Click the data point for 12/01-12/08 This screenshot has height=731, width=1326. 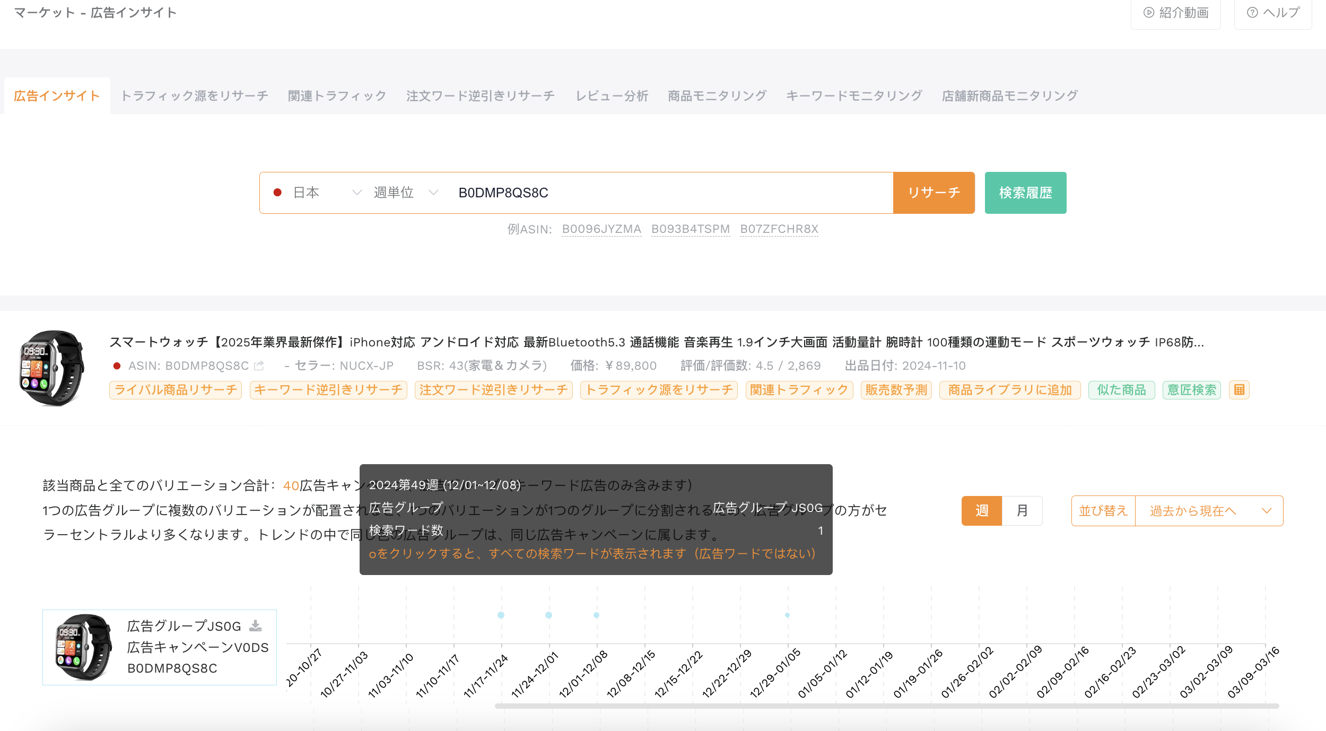596,615
